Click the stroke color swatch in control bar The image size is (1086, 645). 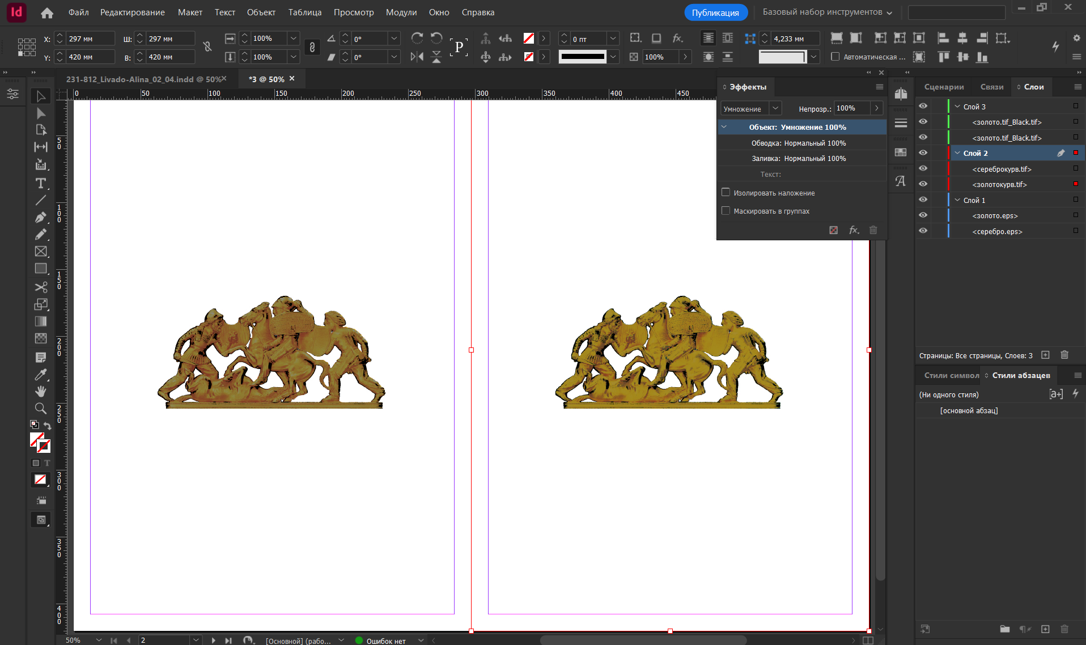[x=529, y=57]
